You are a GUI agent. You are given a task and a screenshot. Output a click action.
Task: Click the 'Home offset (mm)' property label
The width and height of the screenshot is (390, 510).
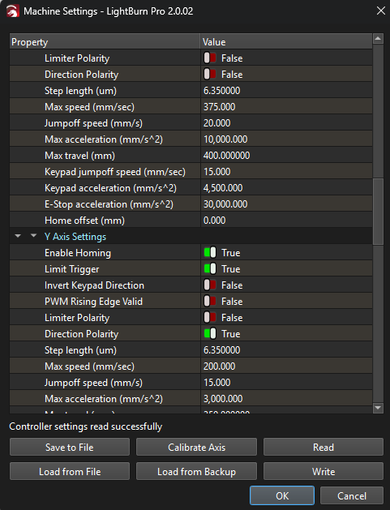tap(84, 221)
